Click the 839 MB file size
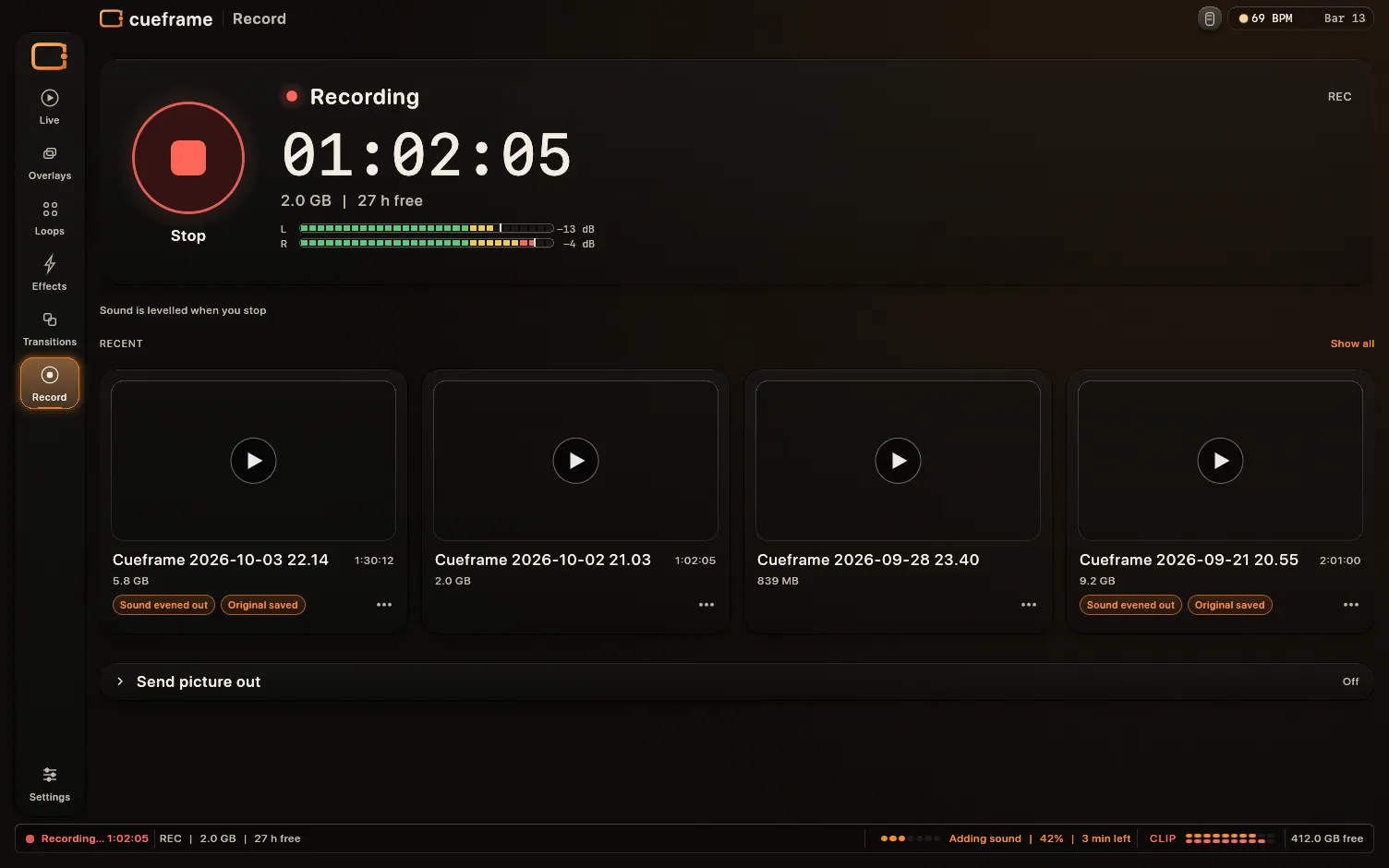 [778, 581]
